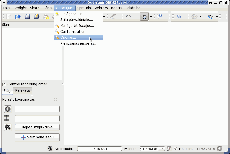The height and width of the screenshot is (154, 230).
Task: Expand toolbar overflow chevron after the Undo icon
Action: (135, 17)
